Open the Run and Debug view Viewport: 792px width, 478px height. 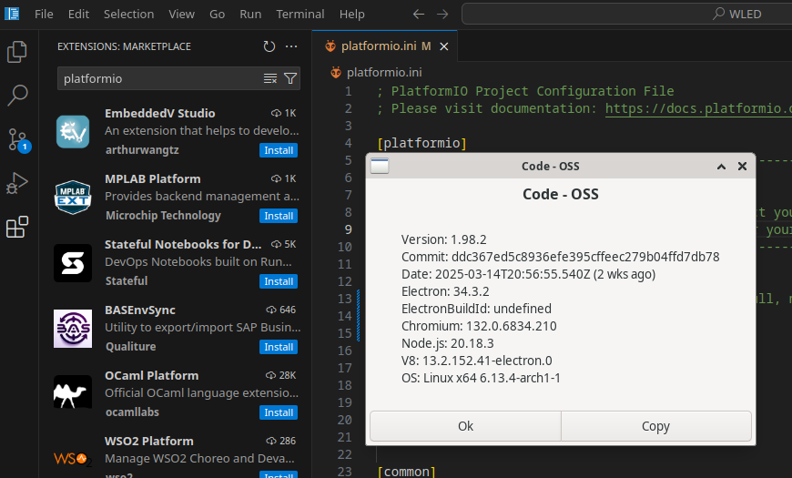tap(17, 183)
